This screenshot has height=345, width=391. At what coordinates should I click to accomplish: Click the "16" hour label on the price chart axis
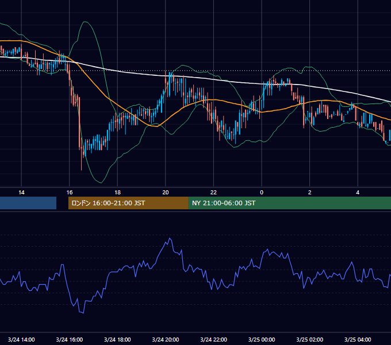(70, 193)
